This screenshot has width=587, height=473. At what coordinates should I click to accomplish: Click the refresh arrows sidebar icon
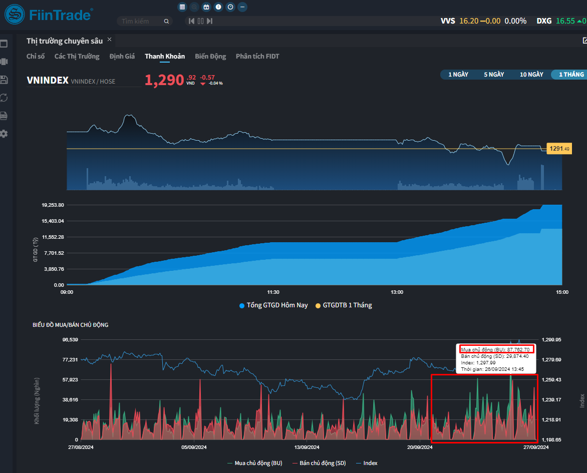[x=4, y=98]
